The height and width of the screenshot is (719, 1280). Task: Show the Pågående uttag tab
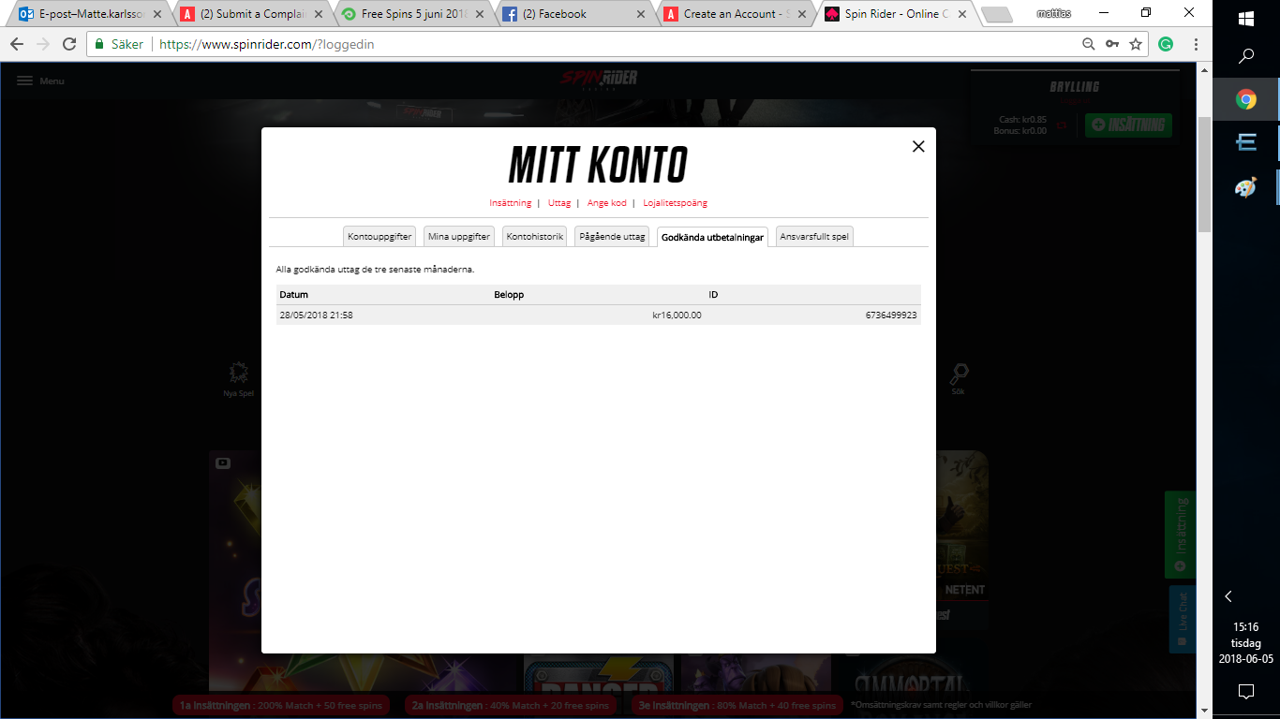tap(612, 237)
